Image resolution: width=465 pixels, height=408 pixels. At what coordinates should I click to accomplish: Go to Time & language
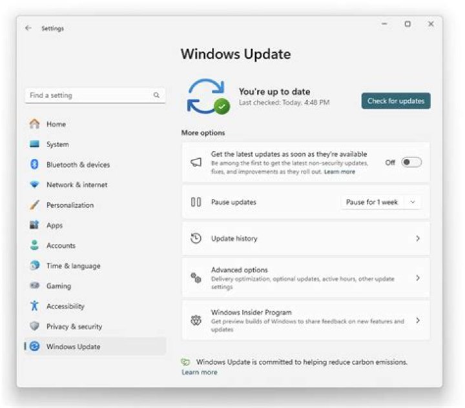point(95,266)
